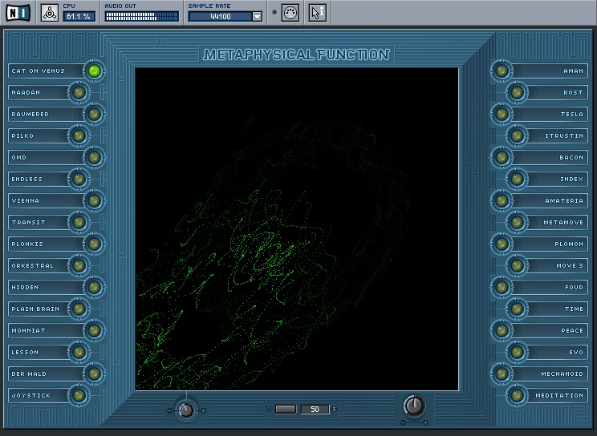
Task: Enable the Tesla preset button
Action: tap(502, 114)
